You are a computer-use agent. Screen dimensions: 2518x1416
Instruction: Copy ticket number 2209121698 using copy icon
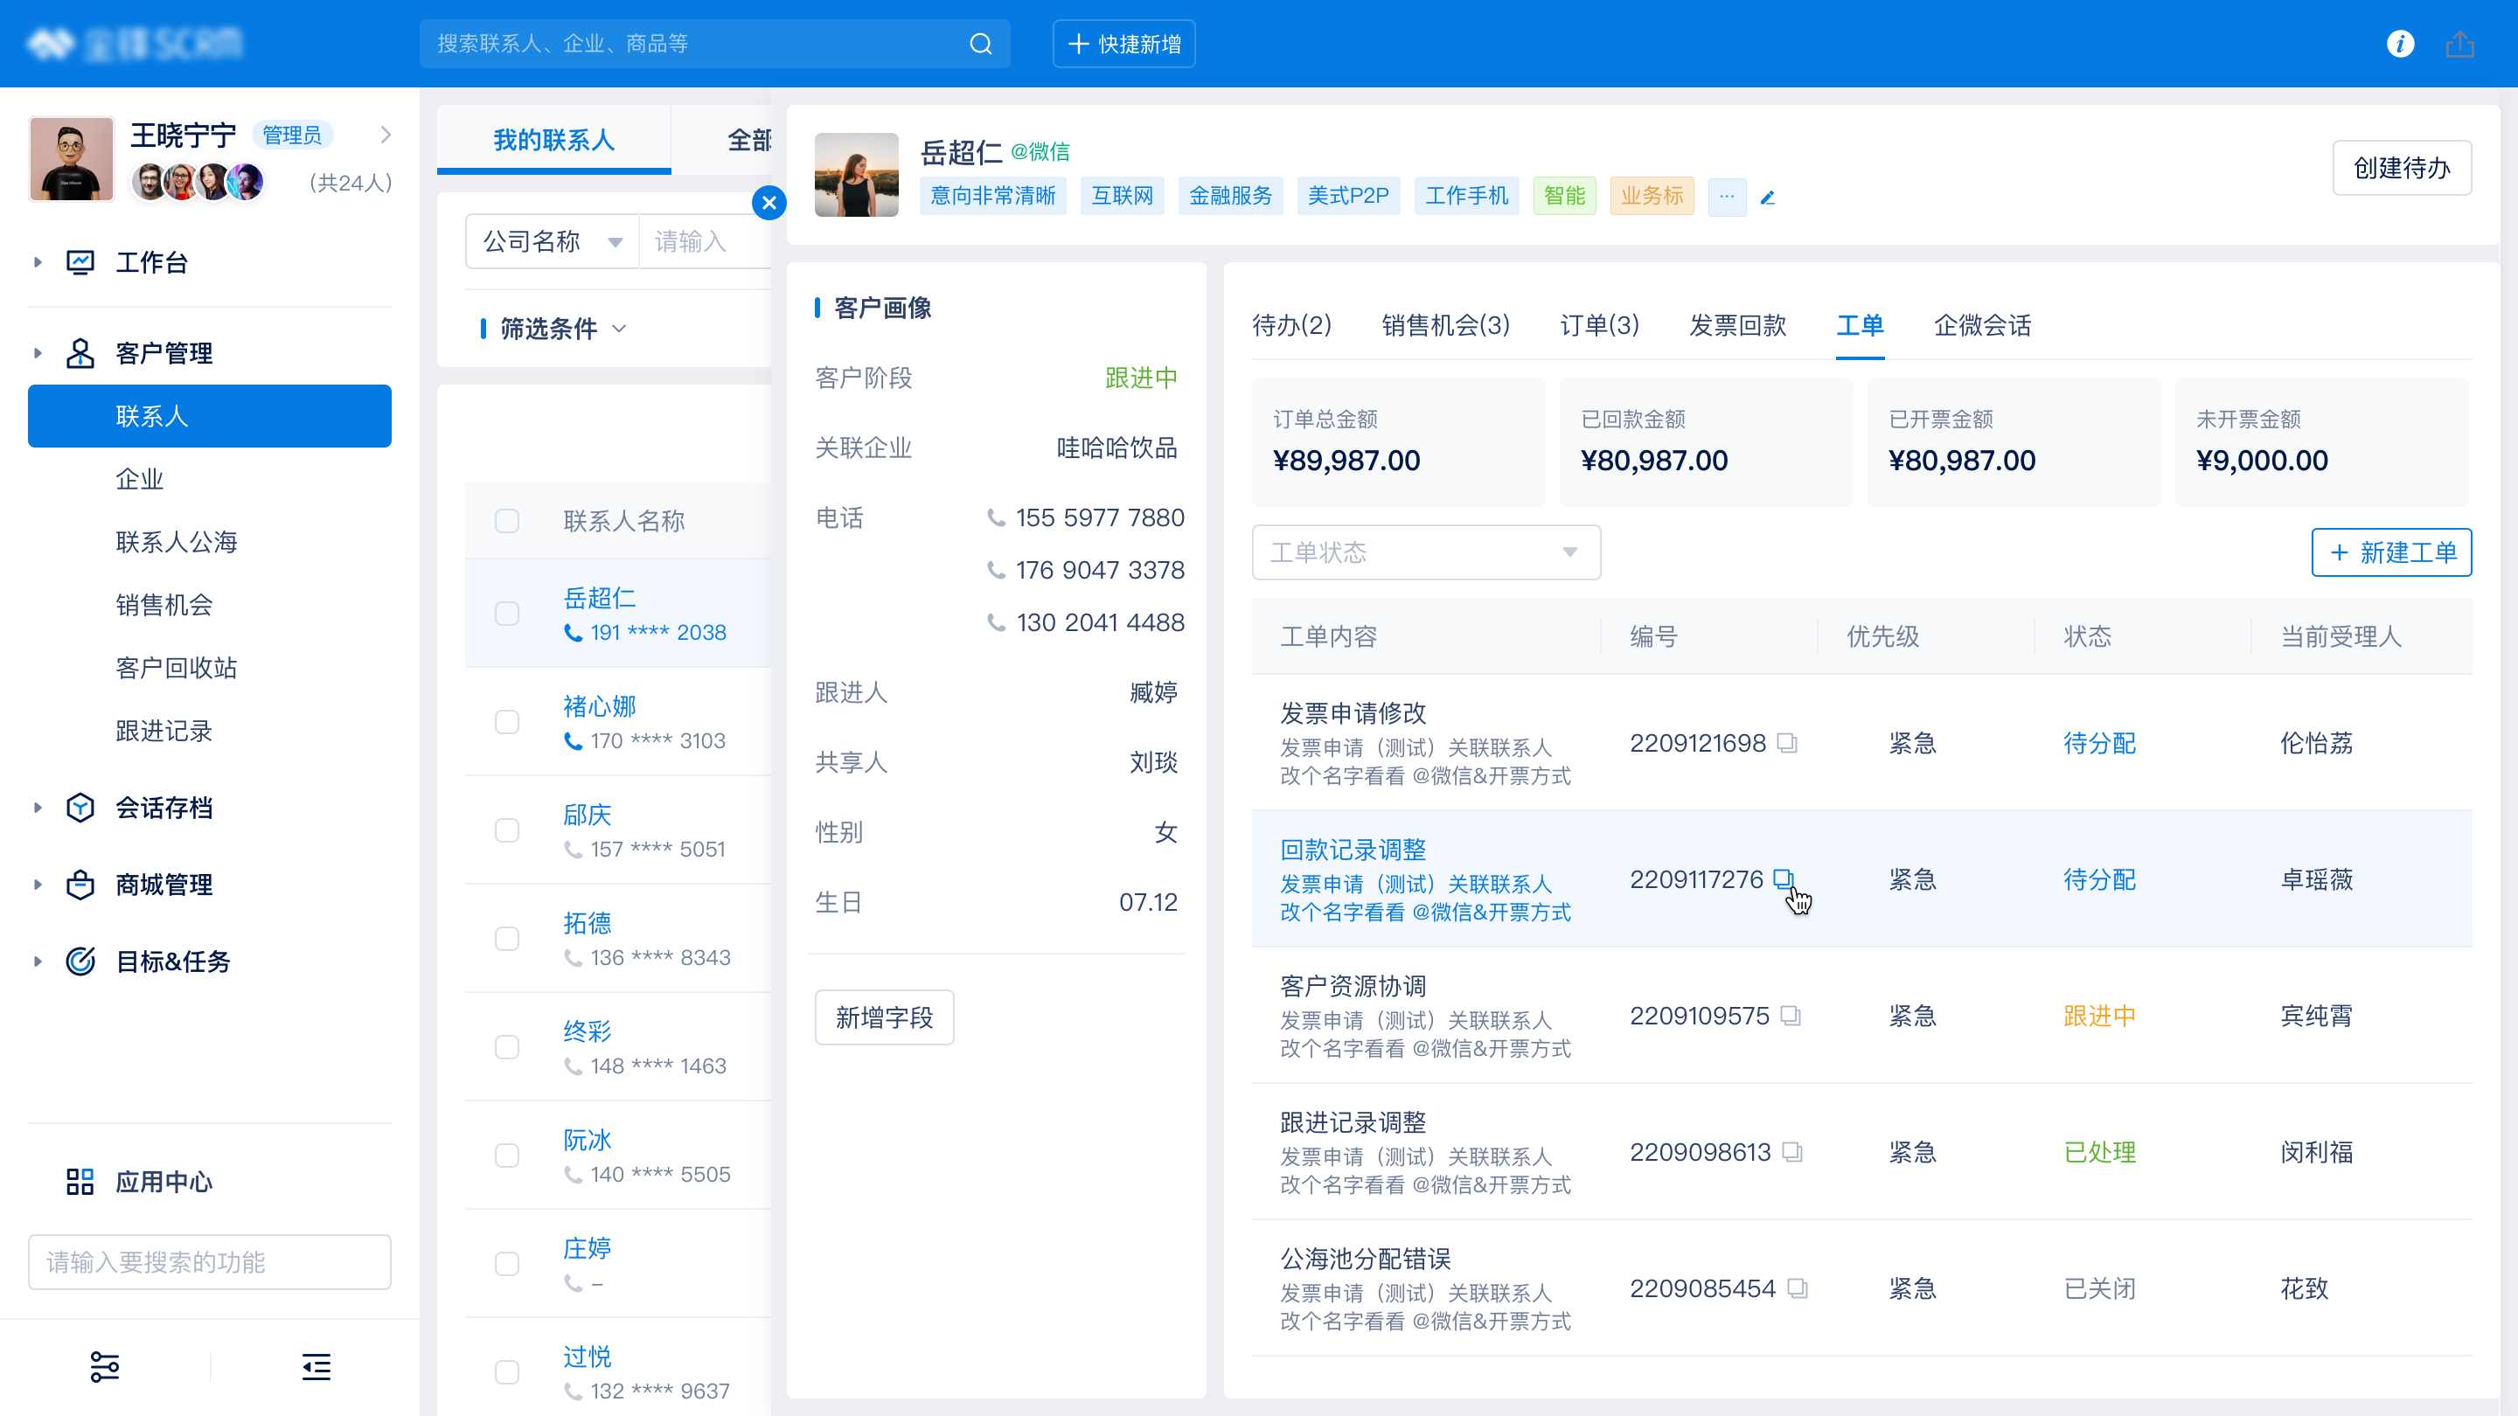tap(1788, 744)
